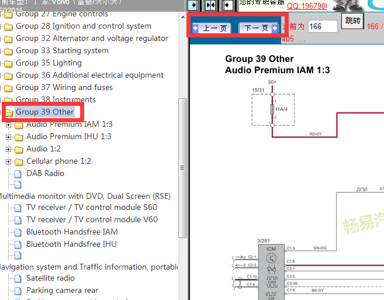384x300 pixels.
Task: Select Group 39 Other tree item
Action: (44, 112)
